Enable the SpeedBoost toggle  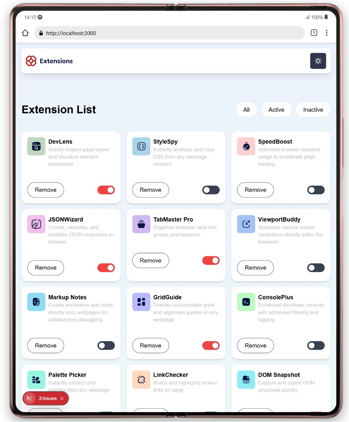click(x=316, y=190)
